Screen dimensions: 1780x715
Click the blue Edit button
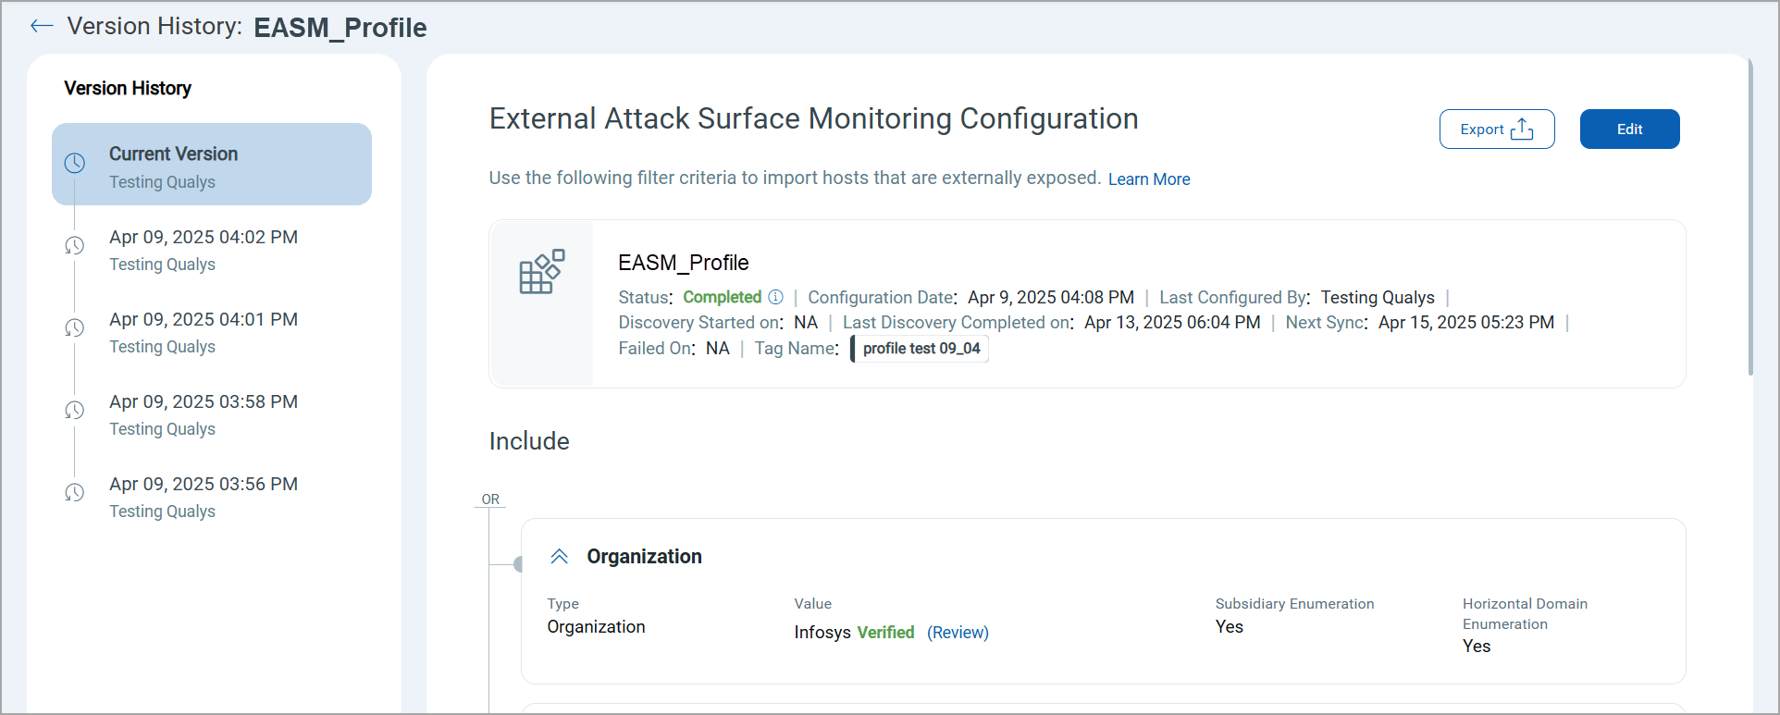(x=1629, y=129)
